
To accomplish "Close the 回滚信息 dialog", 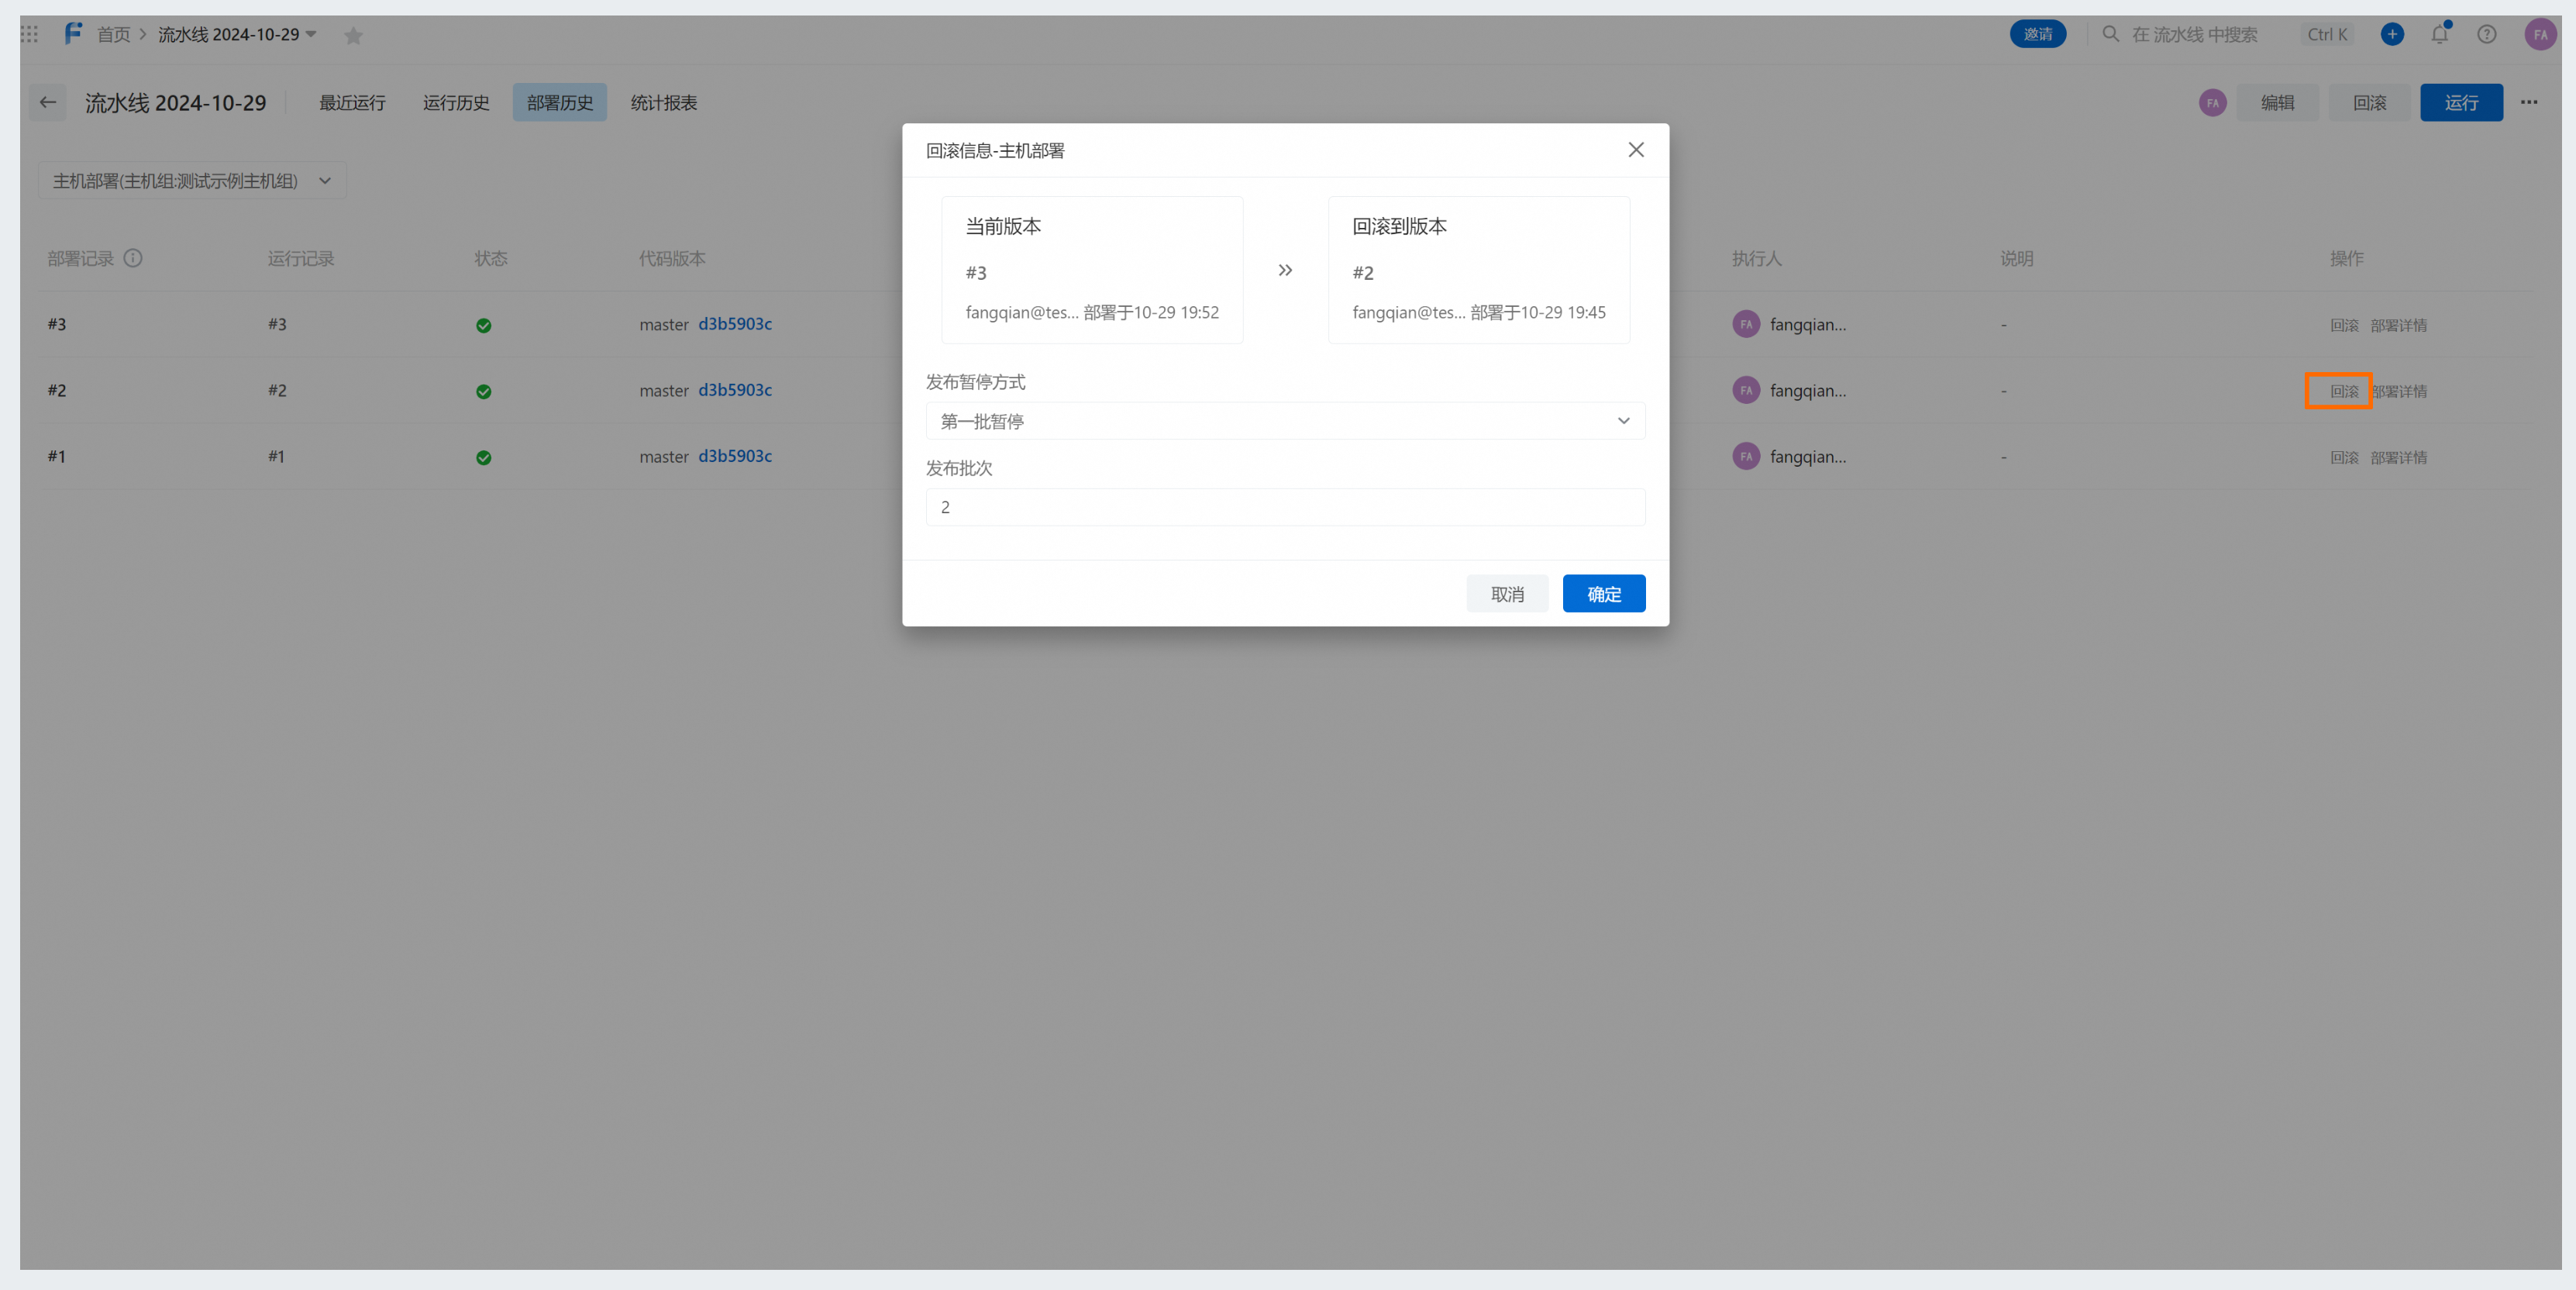I will [x=1636, y=150].
